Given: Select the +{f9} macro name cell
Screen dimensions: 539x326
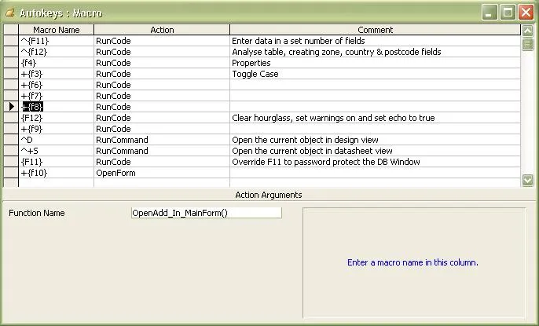Looking at the screenshot, I should coord(56,129).
